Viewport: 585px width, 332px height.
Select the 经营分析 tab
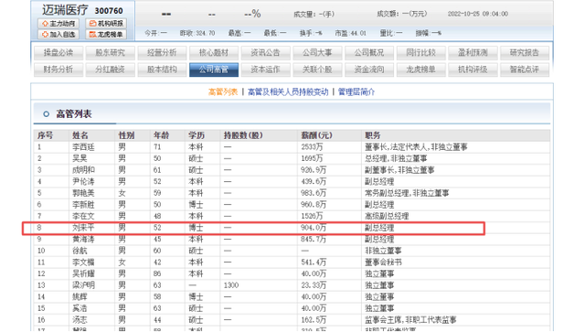point(162,53)
